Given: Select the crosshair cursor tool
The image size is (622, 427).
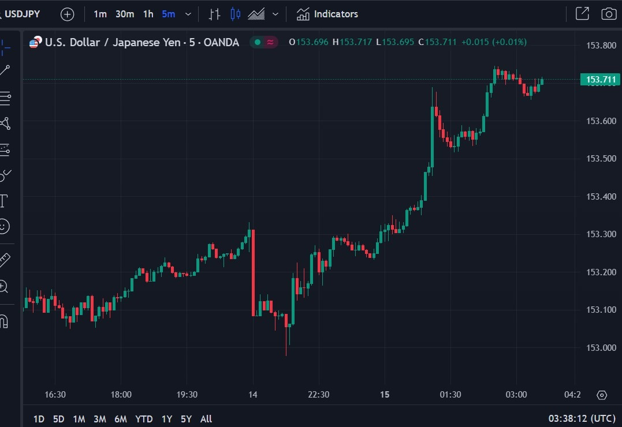Looking at the screenshot, I should 5,47.
